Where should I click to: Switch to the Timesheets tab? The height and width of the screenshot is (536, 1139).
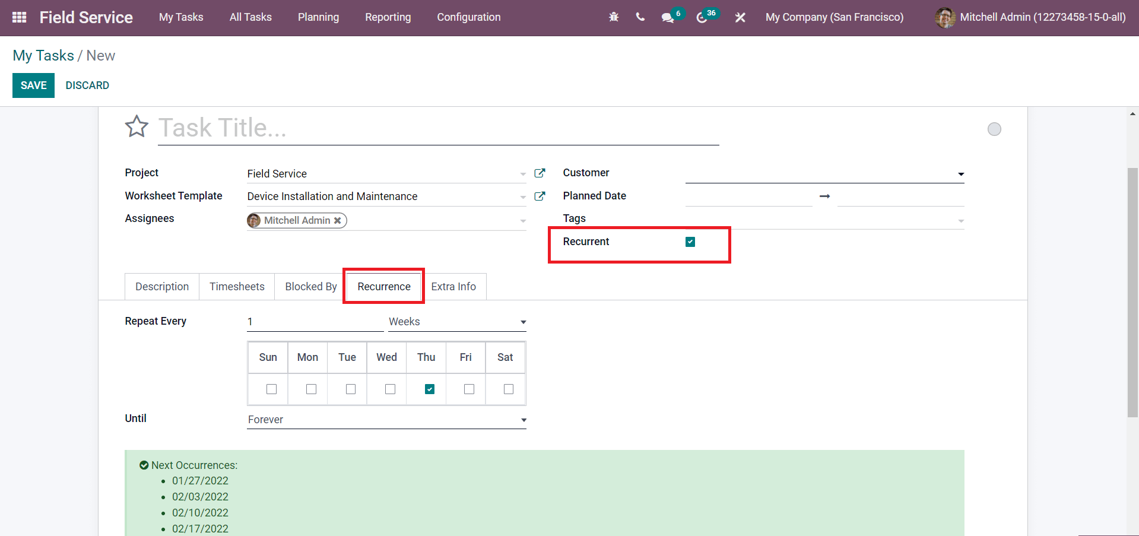coord(237,287)
